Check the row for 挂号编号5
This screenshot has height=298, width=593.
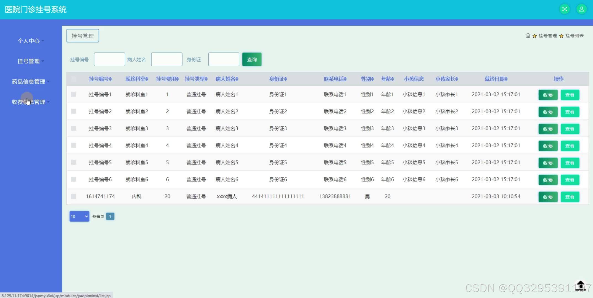[73, 162]
